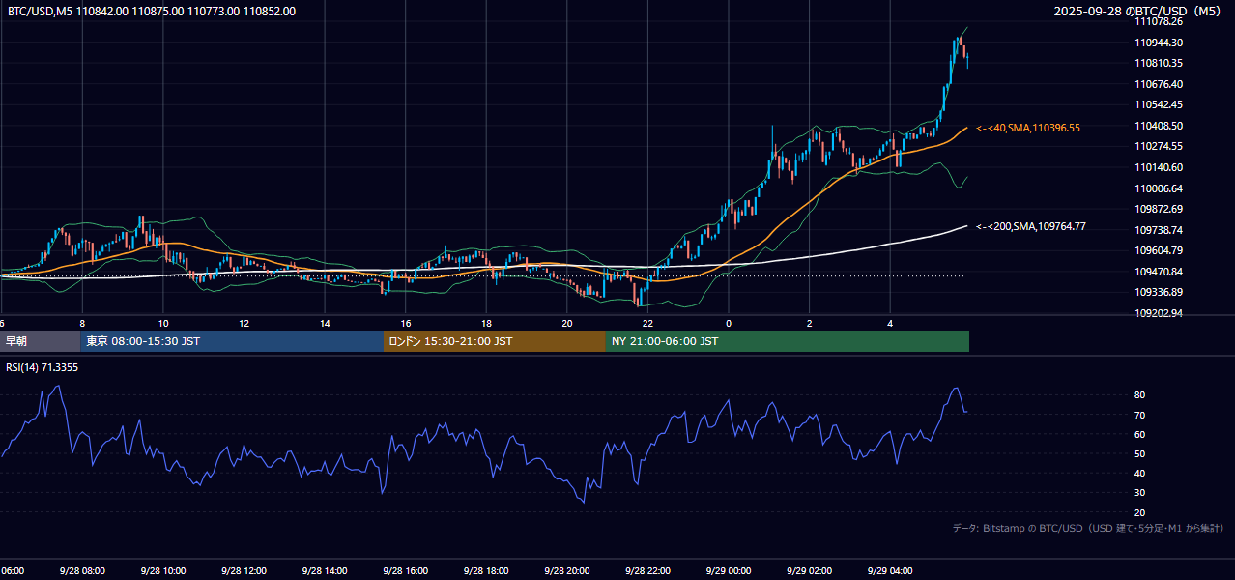Viewport: 1235px width, 580px height.
Task: Click the RSI(14) 71.3355 indicator label
Action: pos(43,367)
